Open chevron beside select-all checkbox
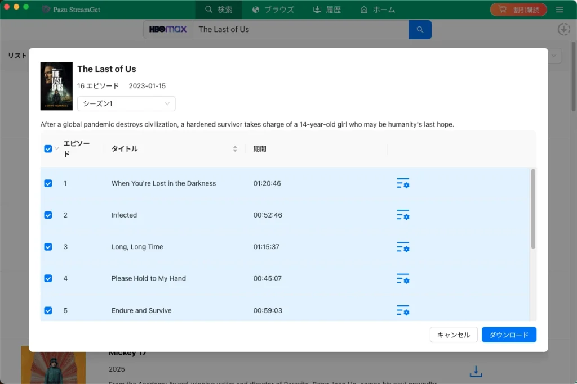The image size is (577, 384). pyautogui.click(x=57, y=148)
